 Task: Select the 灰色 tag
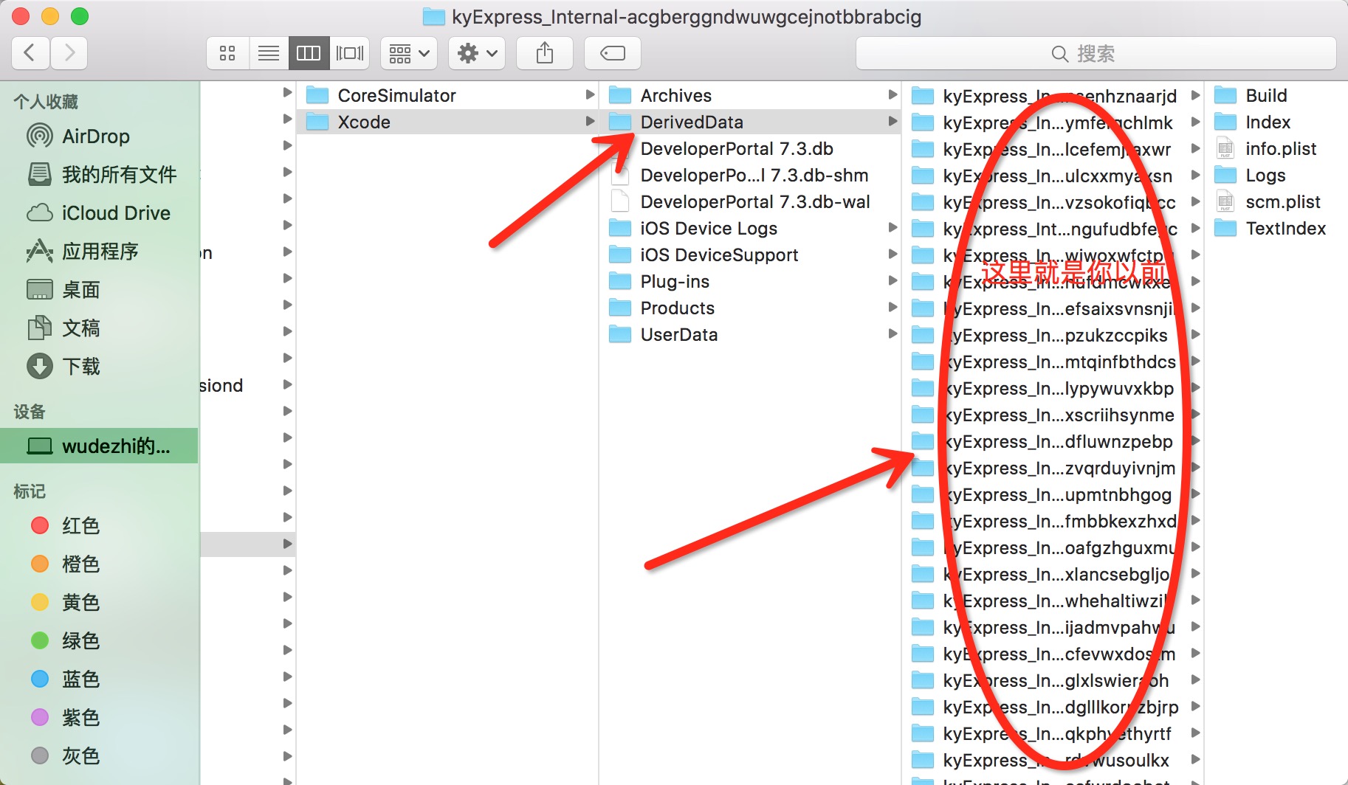pos(99,756)
